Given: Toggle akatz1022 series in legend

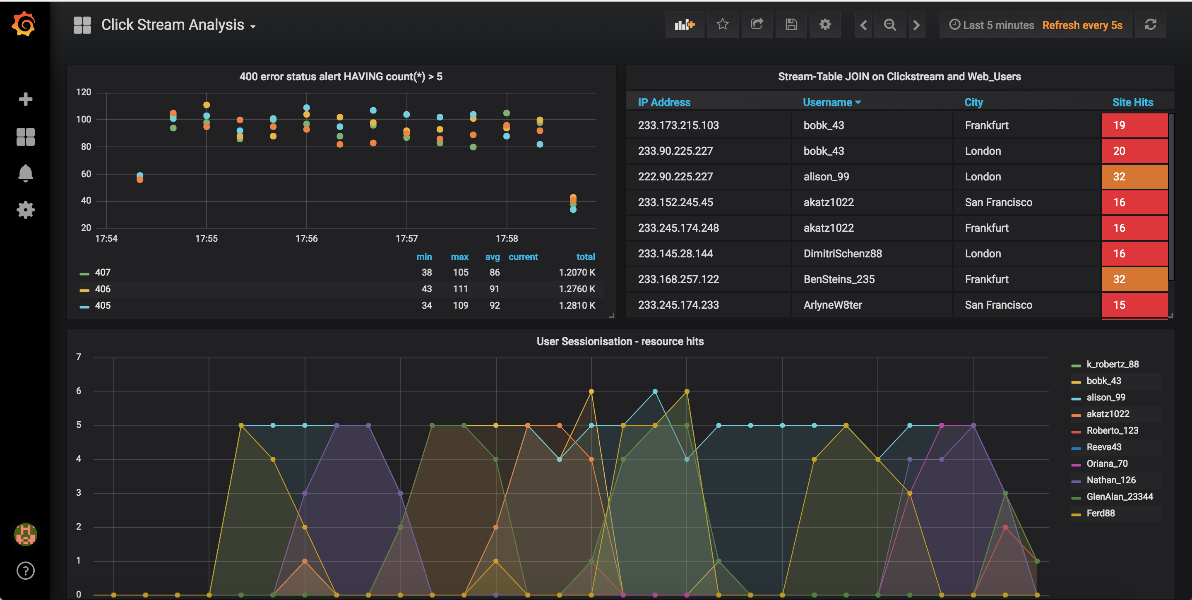Looking at the screenshot, I should click(1108, 414).
